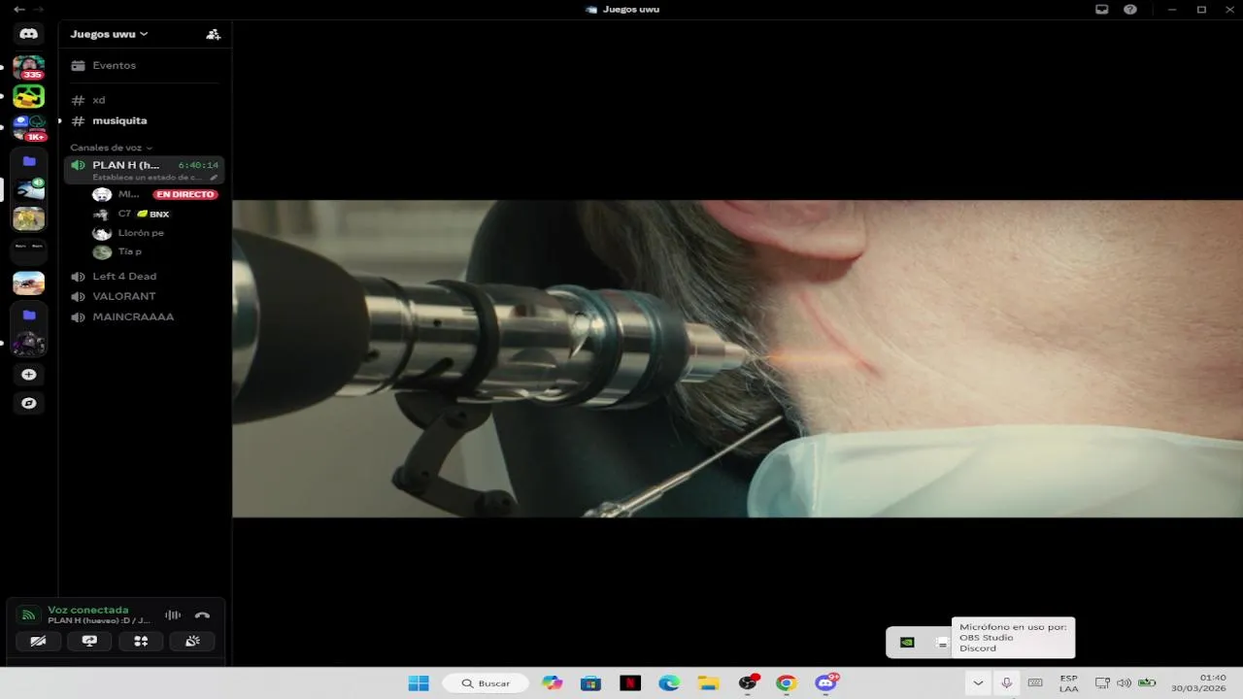Disconnect from voice with hang-up icon
The image size is (1243, 699).
(x=202, y=616)
